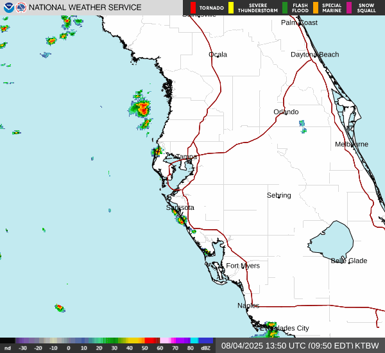
Task: Click the large storm cell offshore northwest of Tampa
Action: (x=142, y=108)
